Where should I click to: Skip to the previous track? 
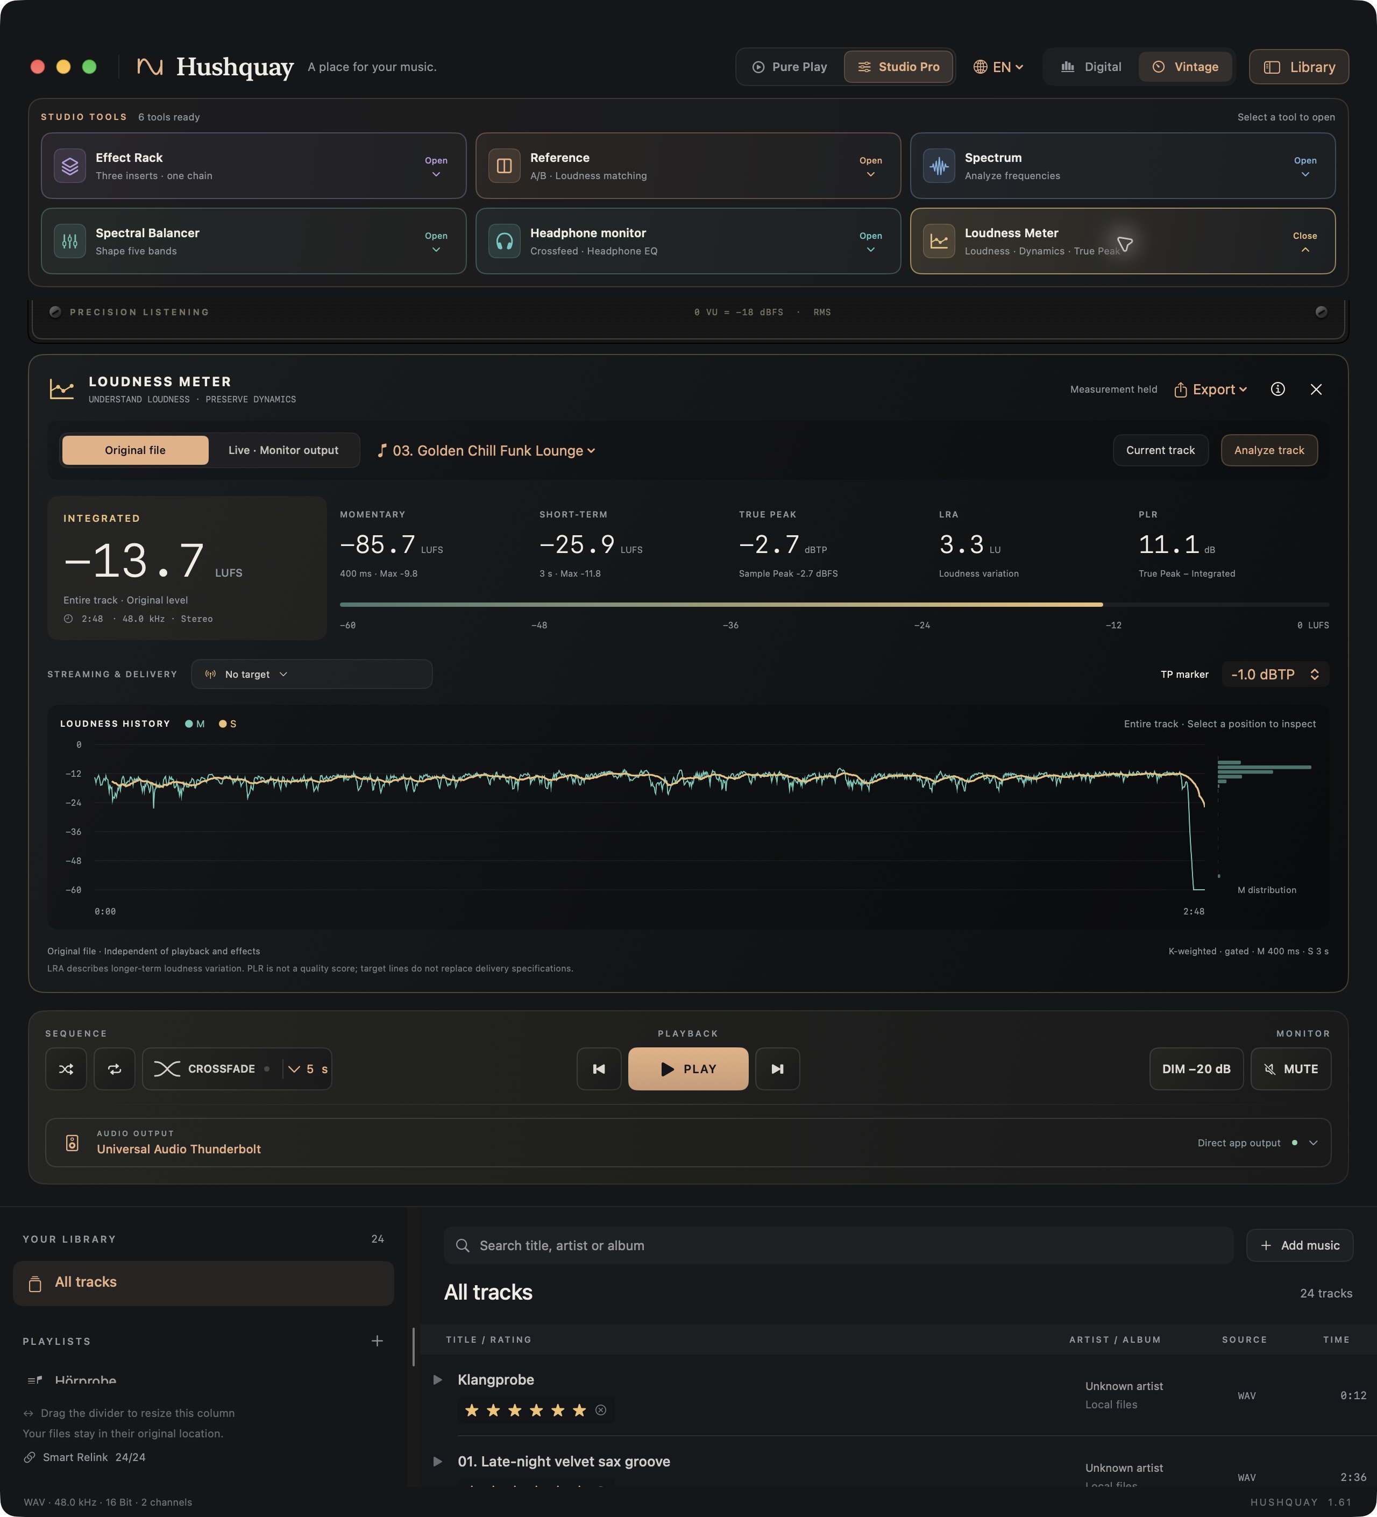click(599, 1068)
